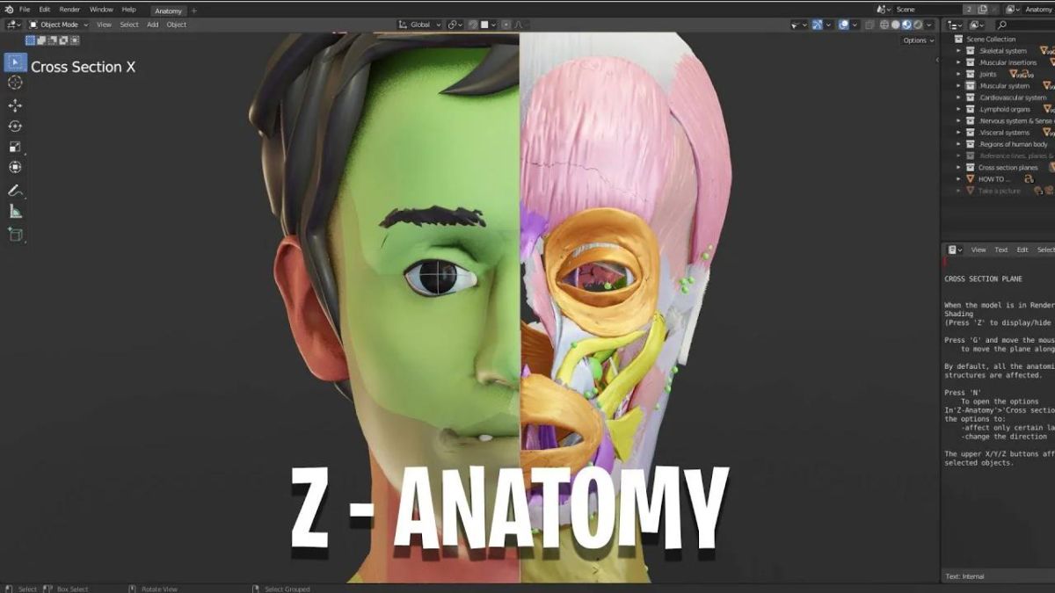Open the viewport Add menu
Viewport: 1055px width, 593px height.
(153, 25)
